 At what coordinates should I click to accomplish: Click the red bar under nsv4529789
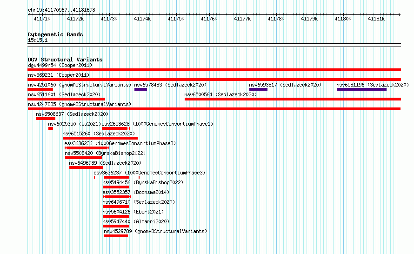click(x=116, y=236)
